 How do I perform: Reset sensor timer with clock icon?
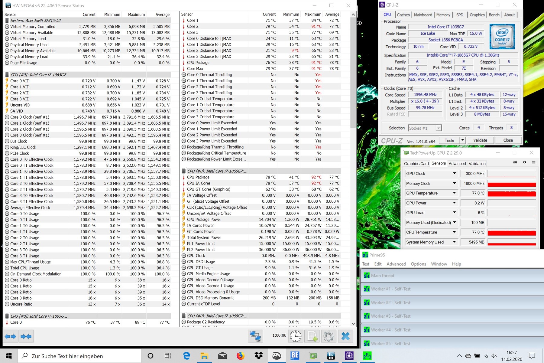[295, 336]
